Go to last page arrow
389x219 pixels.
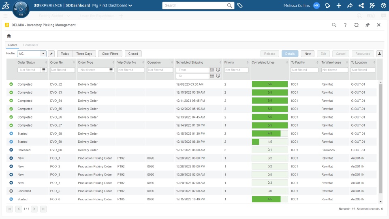(x=43, y=209)
